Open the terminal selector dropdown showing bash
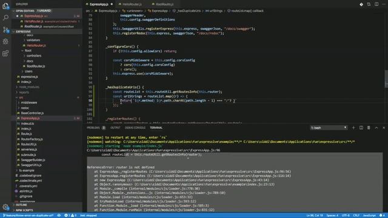The image size is (388, 218). [329, 128]
